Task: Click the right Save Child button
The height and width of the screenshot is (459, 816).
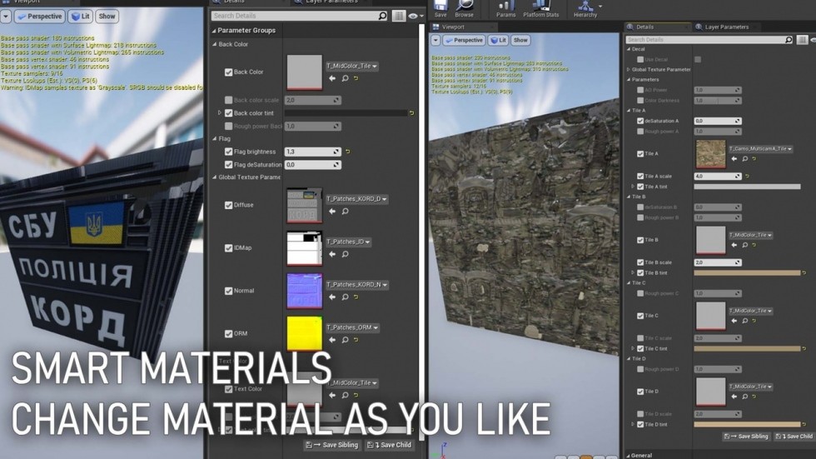Action: click(x=794, y=437)
